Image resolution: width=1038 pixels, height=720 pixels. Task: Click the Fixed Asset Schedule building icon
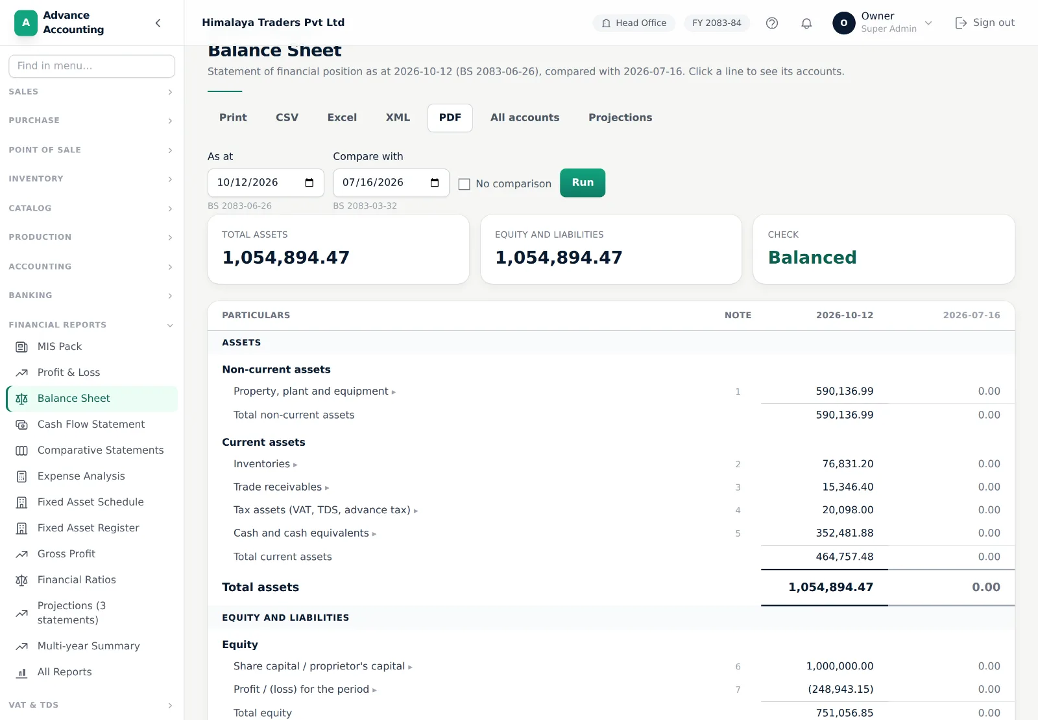[21, 502]
